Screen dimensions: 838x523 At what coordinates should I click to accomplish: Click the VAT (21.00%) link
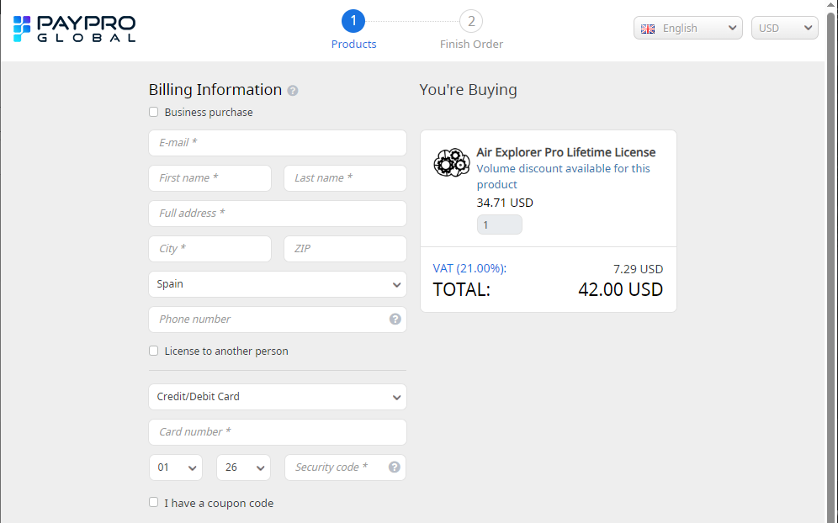pyautogui.click(x=469, y=268)
